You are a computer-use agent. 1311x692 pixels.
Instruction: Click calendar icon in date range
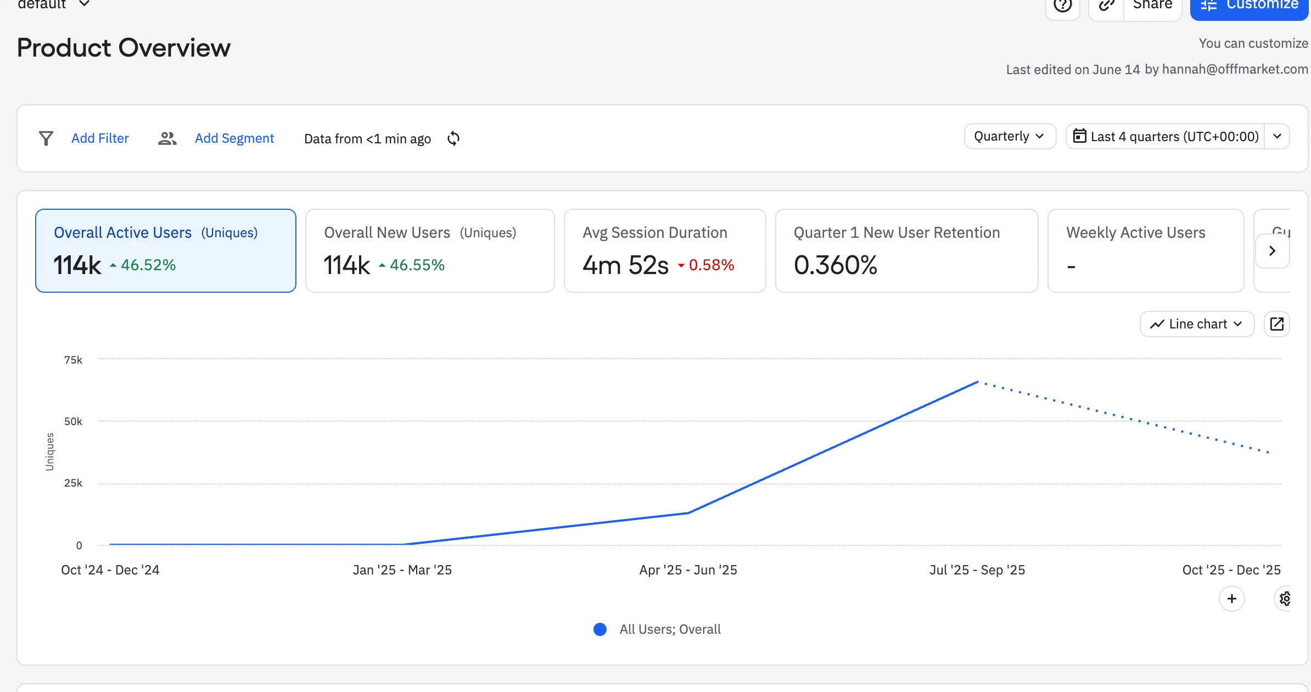(1079, 136)
